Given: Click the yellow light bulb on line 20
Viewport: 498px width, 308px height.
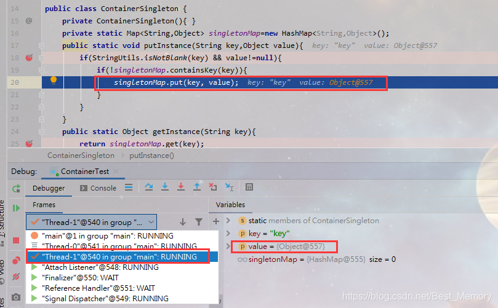Looking at the screenshot, I should tap(54, 81).
